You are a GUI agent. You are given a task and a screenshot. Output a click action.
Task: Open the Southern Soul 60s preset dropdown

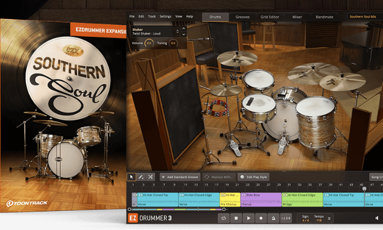[365, 17]
